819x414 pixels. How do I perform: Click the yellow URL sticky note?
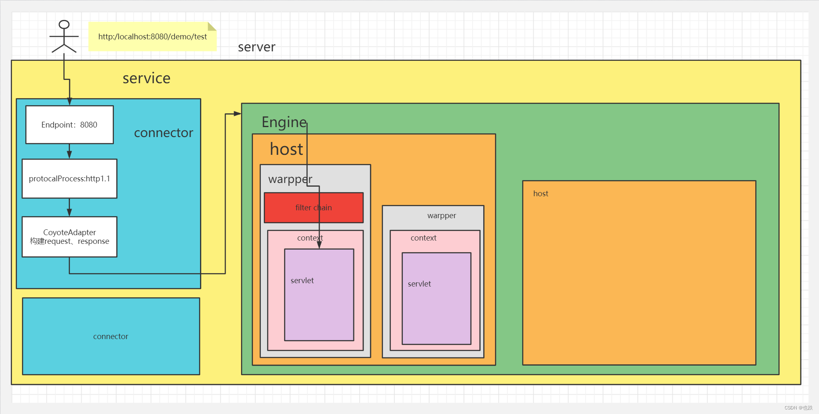(152, 36)
